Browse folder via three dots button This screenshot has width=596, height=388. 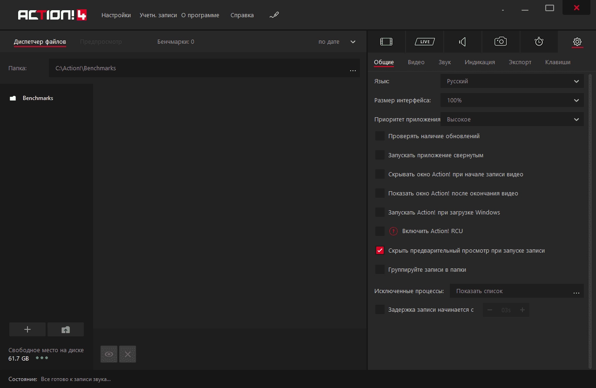[x=352, y=69]
